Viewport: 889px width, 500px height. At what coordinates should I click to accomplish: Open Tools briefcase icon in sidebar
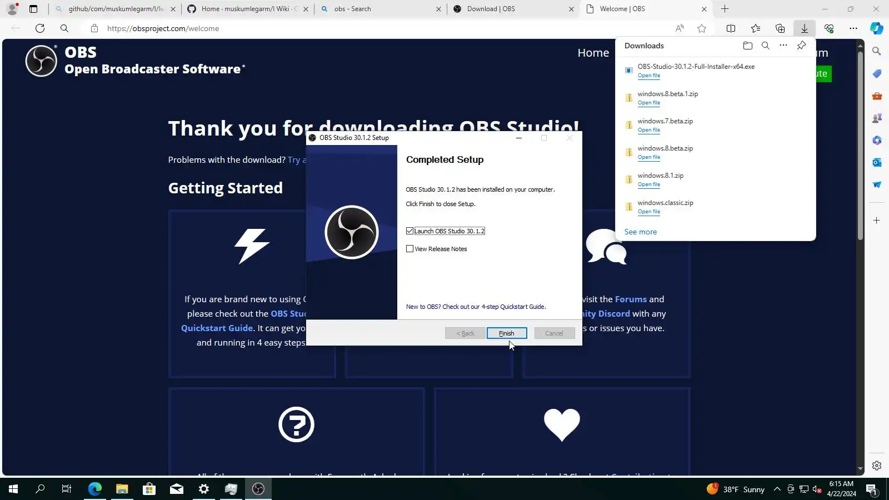click(877, 96)
